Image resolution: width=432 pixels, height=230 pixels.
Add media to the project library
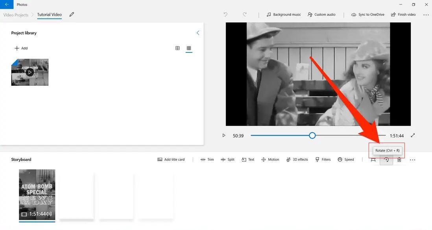[x=21, y=48]
